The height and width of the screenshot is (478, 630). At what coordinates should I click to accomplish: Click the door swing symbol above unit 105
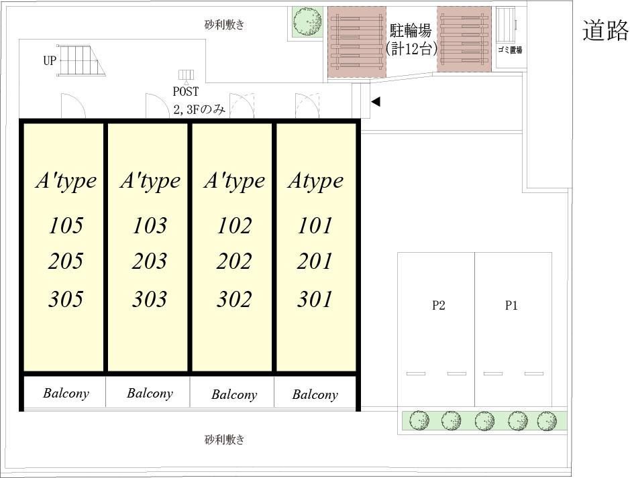[72, 106]
